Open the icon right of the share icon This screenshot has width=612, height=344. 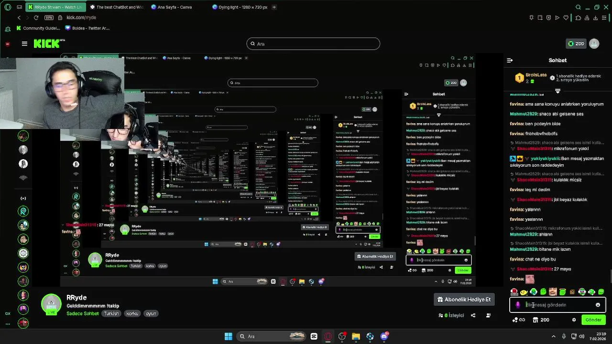488,315
